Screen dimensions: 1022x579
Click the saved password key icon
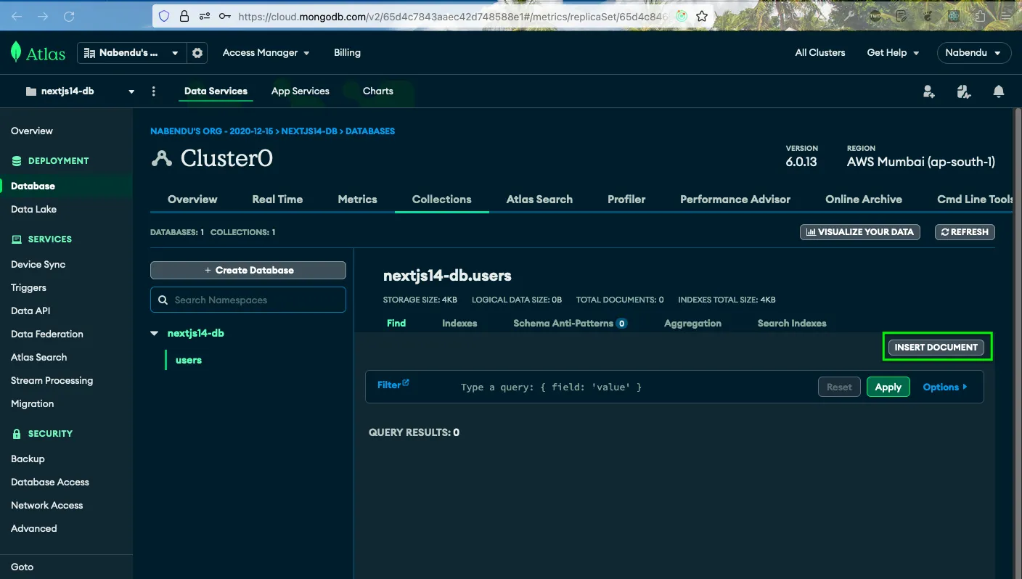225,16
